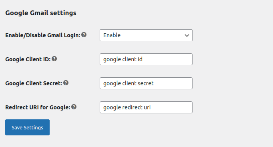The width and height of the screenshot is (273, 147).
Task: Click the 'Google Client Secret:' label text
Action: [x=34, y=83]
